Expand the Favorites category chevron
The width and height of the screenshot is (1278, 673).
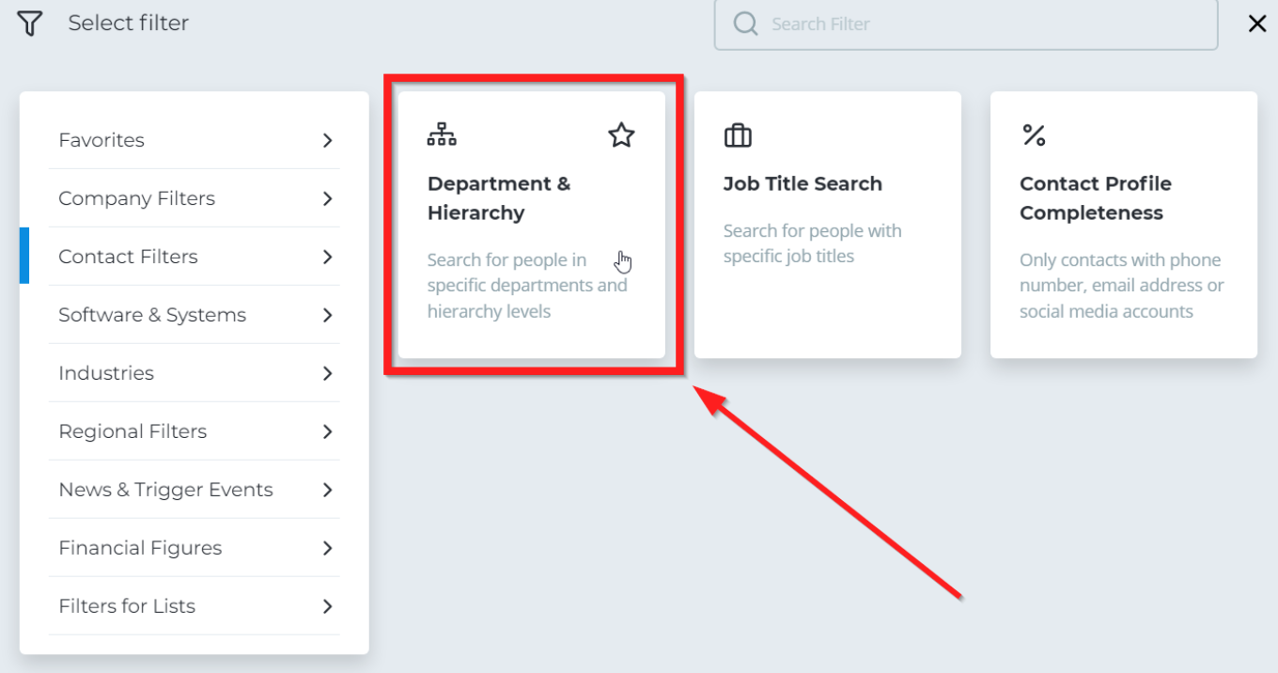(327, 140)
